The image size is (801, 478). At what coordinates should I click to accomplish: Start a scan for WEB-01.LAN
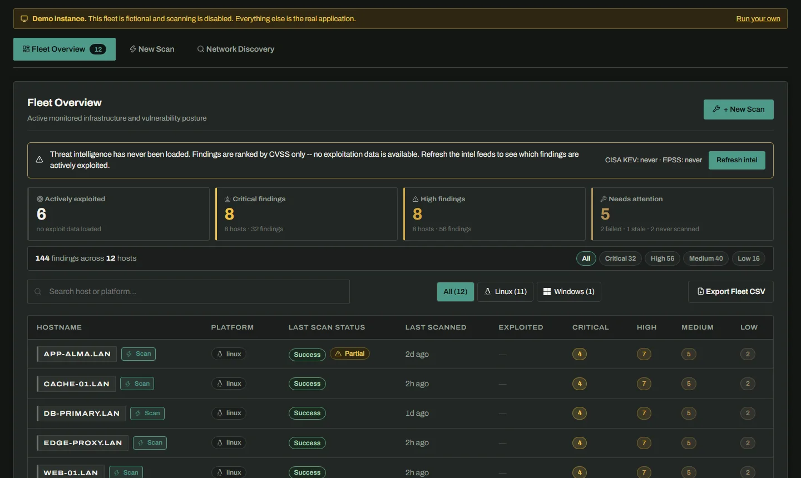126,472
